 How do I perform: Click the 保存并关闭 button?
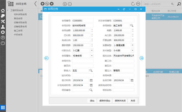120,101
